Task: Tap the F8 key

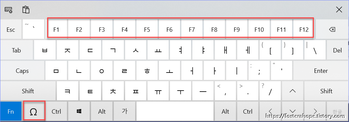Action: [x=214, y=29]
